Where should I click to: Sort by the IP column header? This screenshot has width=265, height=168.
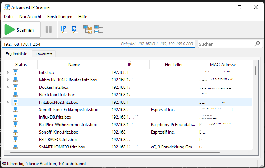coord(130,65)
